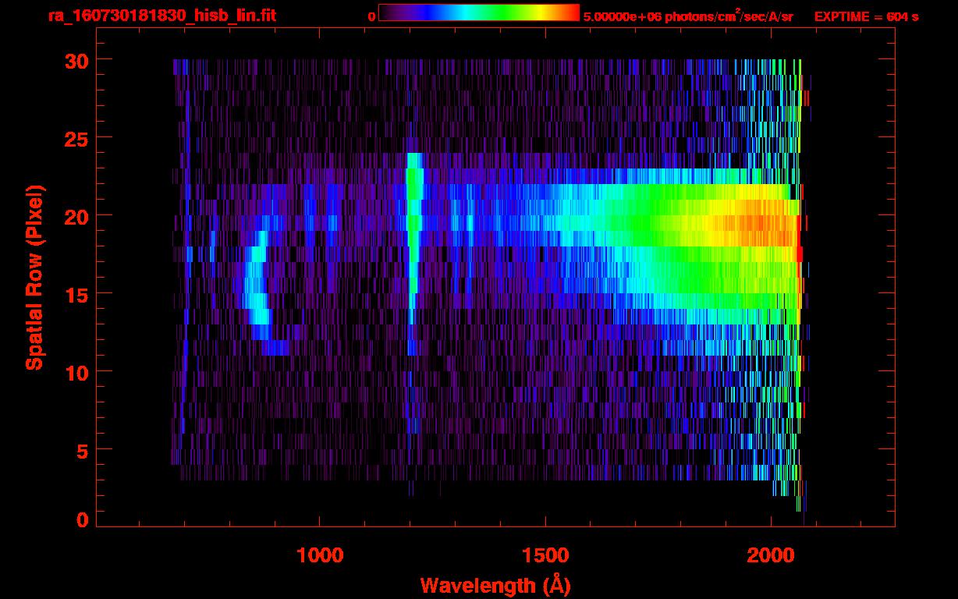Image resolution: width=958 pixels, height=599 pixels.
Task: Click the 5.00000e+06 photons unit label
Action: 687,16
